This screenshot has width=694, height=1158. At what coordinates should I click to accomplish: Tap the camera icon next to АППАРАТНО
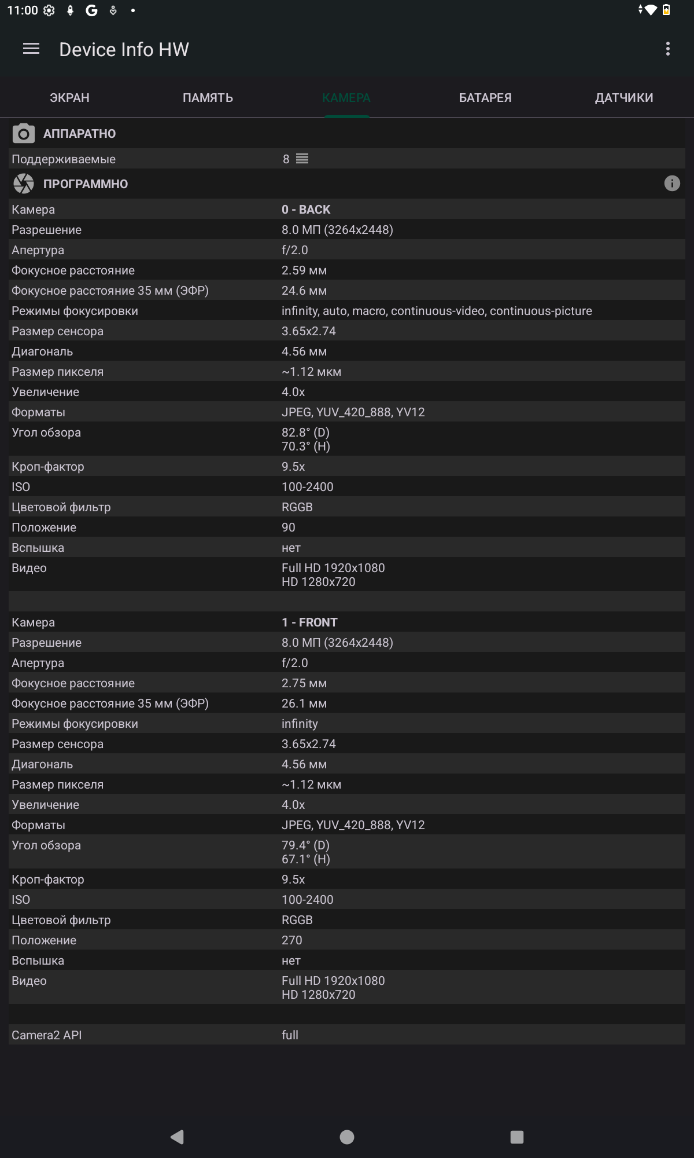coord(23,134)
